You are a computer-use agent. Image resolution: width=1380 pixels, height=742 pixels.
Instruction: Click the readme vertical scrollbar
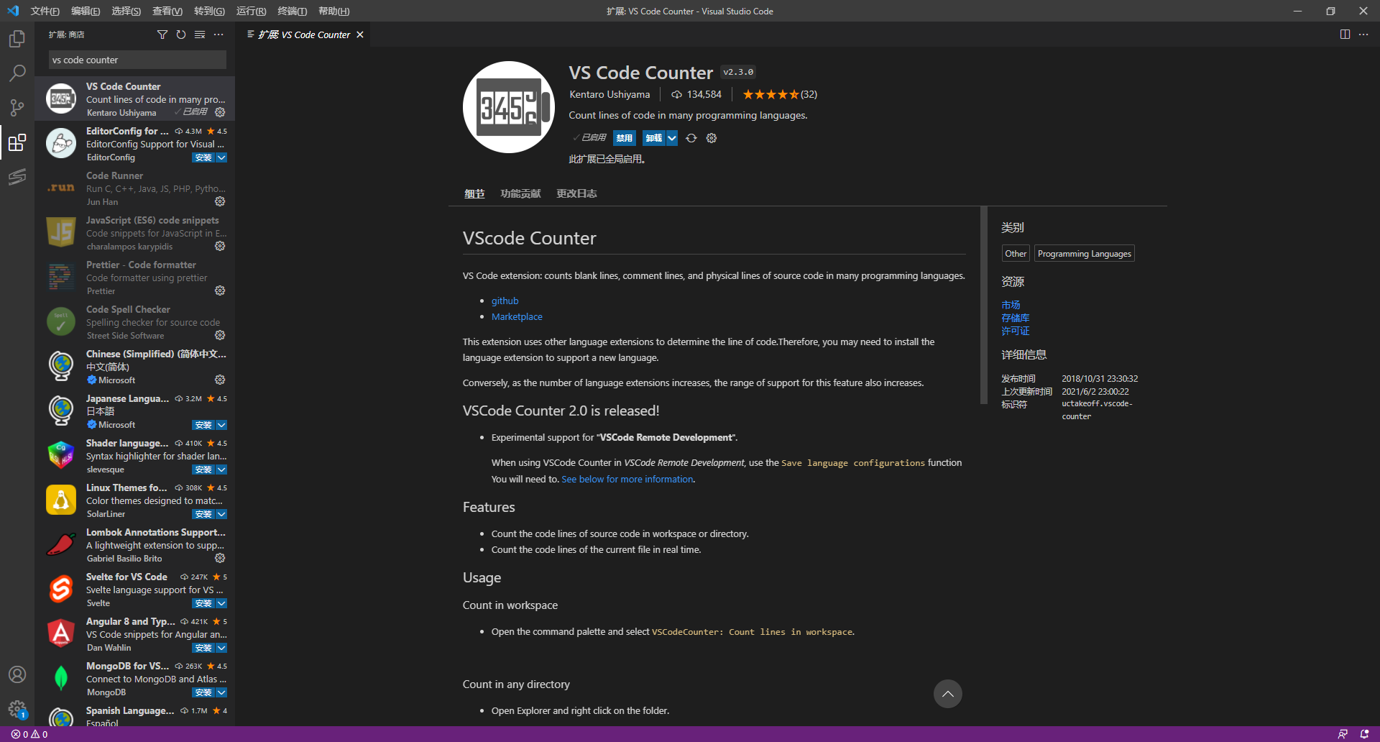point(984,306)
